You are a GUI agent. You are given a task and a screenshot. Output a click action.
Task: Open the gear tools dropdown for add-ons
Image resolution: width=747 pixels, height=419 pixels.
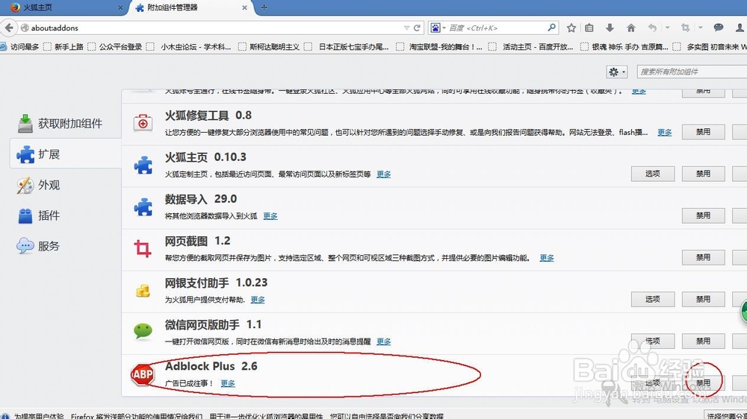pos(616,72)
